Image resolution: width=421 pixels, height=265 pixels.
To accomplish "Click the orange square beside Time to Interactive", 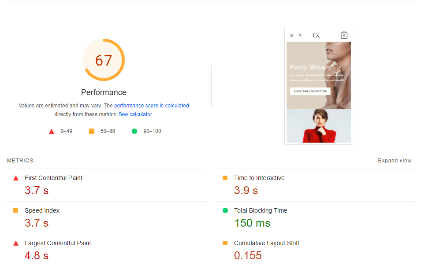I will pos(225,178).
